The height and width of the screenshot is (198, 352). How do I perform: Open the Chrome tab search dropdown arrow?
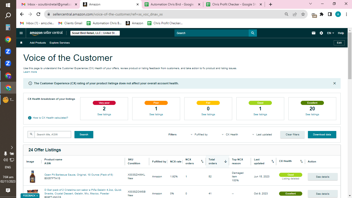pyautogui.click(x=310, y=4)
